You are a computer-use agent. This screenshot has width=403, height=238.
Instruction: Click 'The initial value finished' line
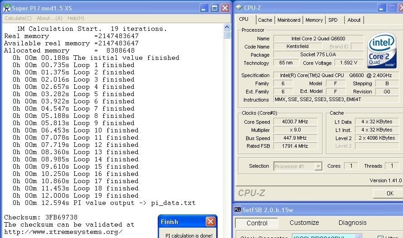click(x=96, y=58)
